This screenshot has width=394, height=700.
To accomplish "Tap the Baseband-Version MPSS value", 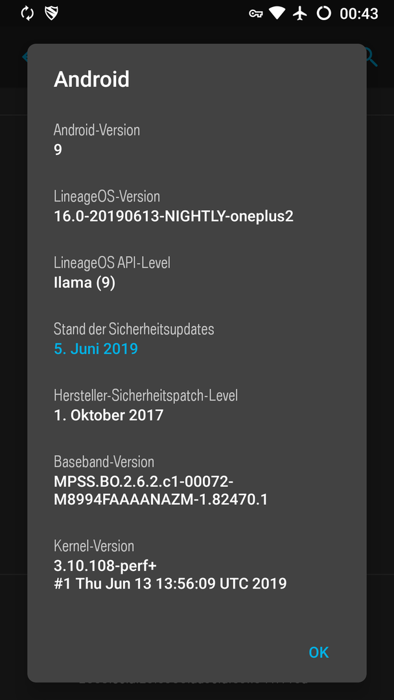I will pyautogui.click(x=161, y=491).
